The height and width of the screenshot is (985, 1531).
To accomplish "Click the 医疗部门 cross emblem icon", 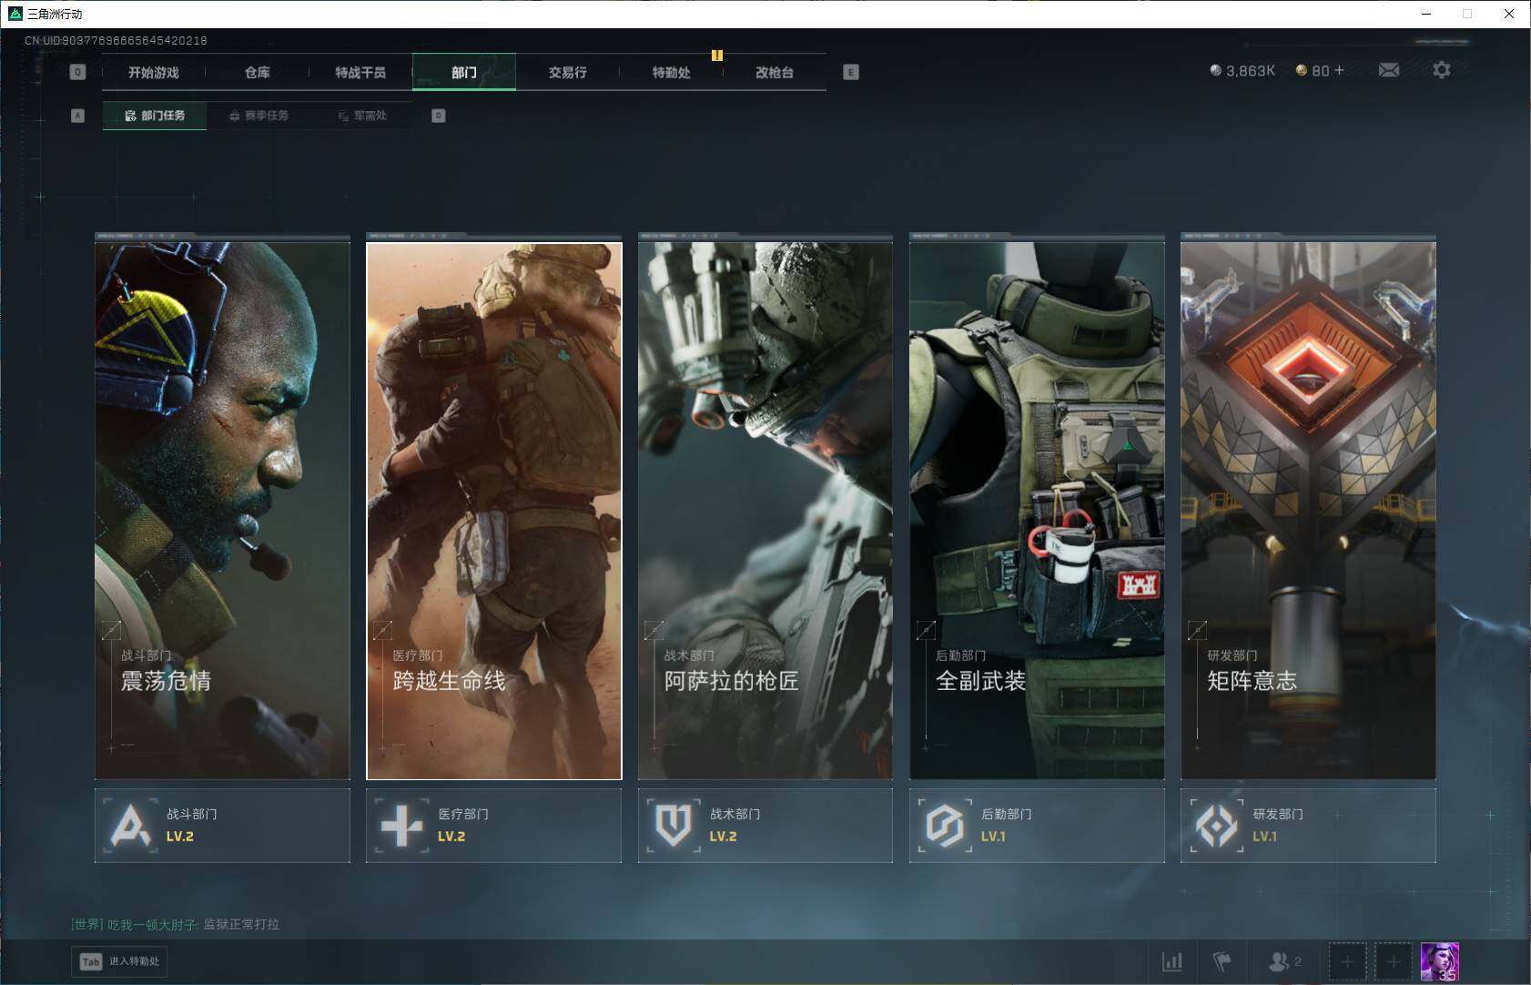I will [x=401, y=826].
